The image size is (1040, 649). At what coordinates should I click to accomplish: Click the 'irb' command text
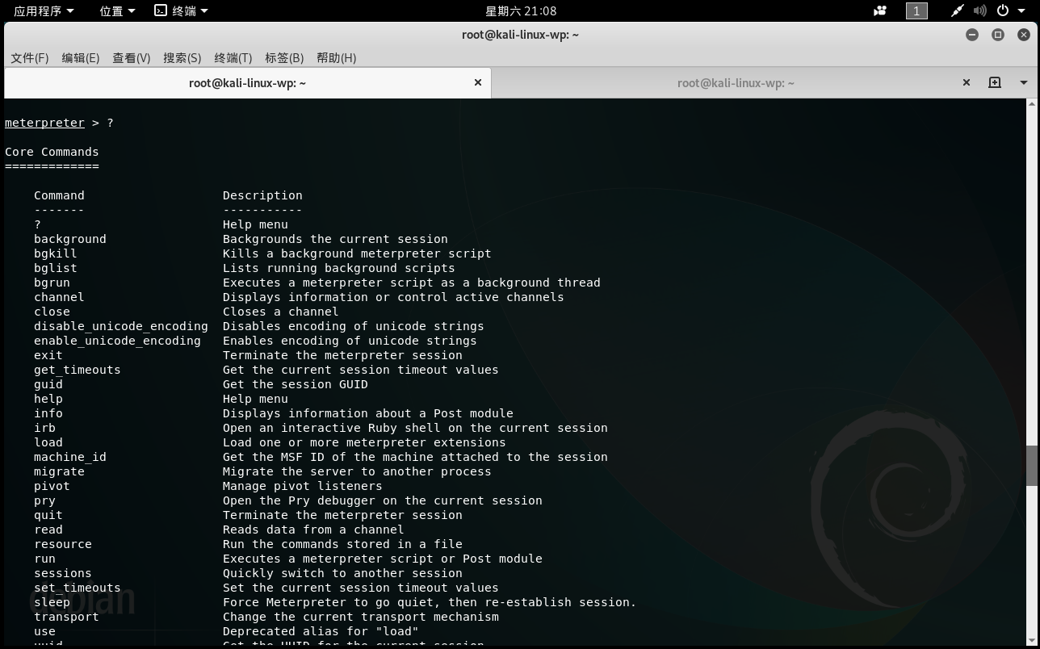(44, 428)
